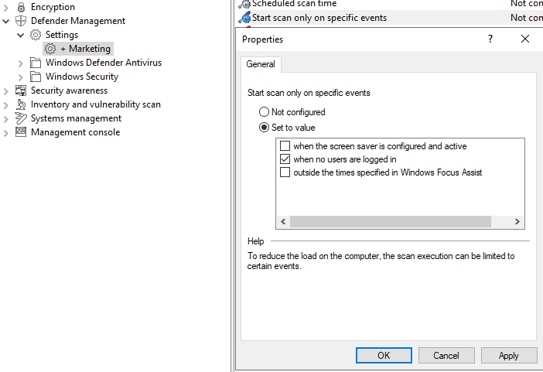
Task: Click the Inventory and vulnerability scan icon
Action: (21, 104)
